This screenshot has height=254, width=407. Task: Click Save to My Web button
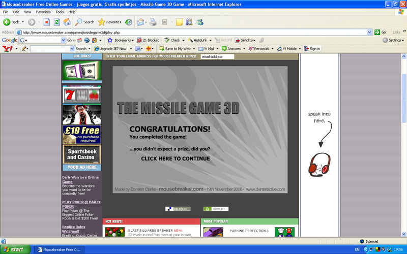click(175, 48)
